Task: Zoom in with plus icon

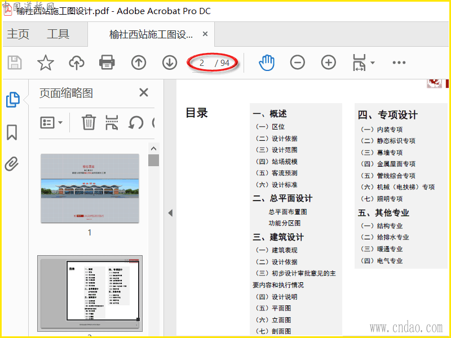Action: 329,63
